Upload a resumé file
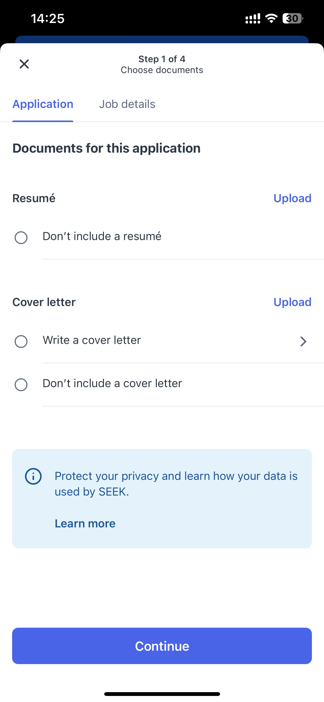The height and width of the screenshot is (702, 324). [292, 198]
